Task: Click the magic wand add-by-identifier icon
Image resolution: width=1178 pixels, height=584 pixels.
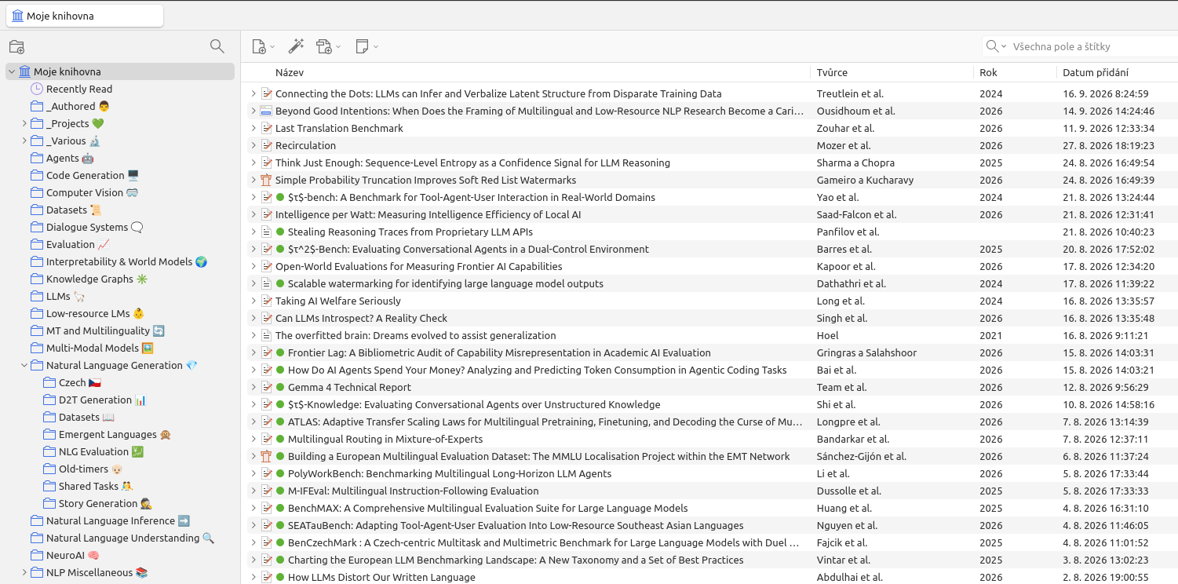Action: tap(296, 46)
